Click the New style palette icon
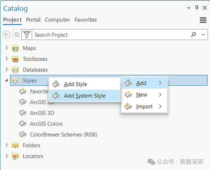Viewport: 210px width, 170px height. point(128,95)
